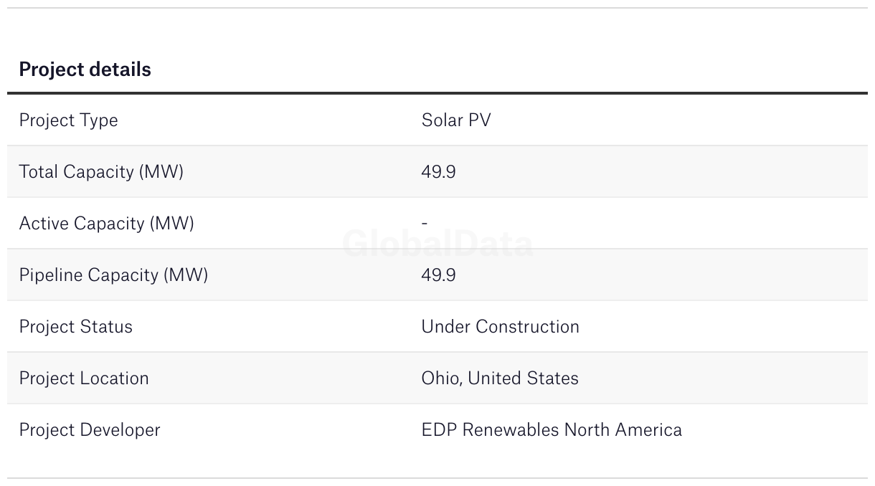Select the Pipeline Capacity (MW) label
Image resolution: width=875 pixels, height=486 pixels.
pyautogui.click(x=113, y=275)
